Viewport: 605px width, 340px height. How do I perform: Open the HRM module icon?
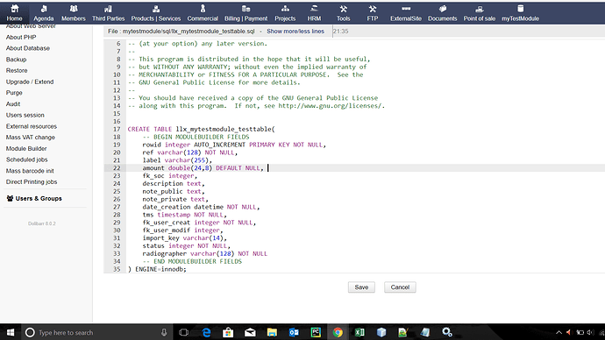coord(314,9)
